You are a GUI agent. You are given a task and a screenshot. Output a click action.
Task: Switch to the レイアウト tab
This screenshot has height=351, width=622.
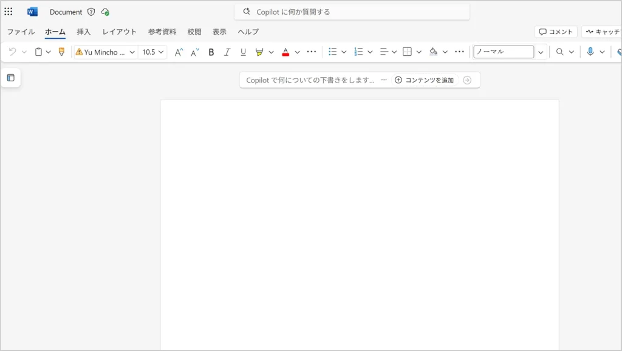click(120, 32)
